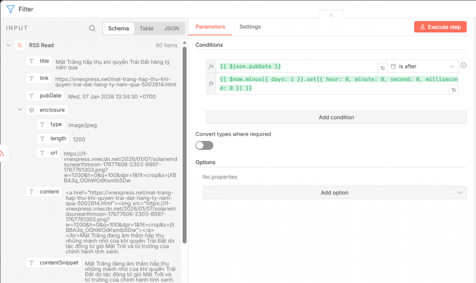Toggle Convert types where required switch
476x283 pixels.
[x=205, y=146]
